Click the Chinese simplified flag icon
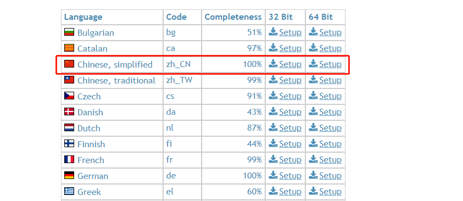463x201 pixels. tap(69, 64)
